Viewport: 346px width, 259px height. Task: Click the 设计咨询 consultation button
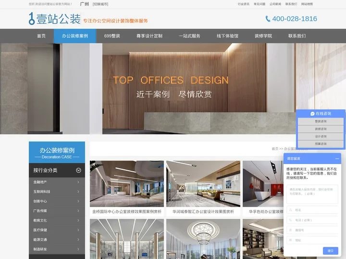click(321, 136)
